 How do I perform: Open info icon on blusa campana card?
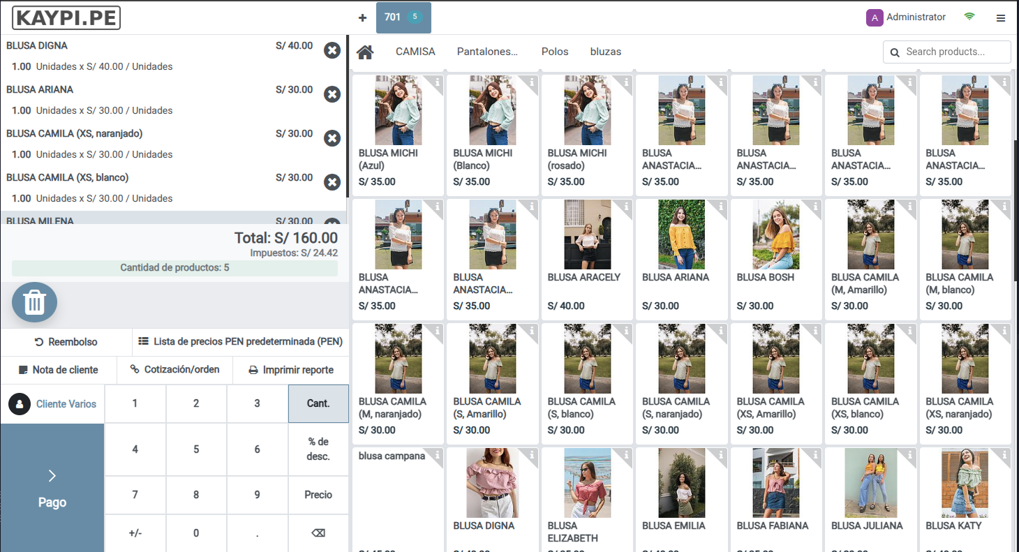(437, 454)
